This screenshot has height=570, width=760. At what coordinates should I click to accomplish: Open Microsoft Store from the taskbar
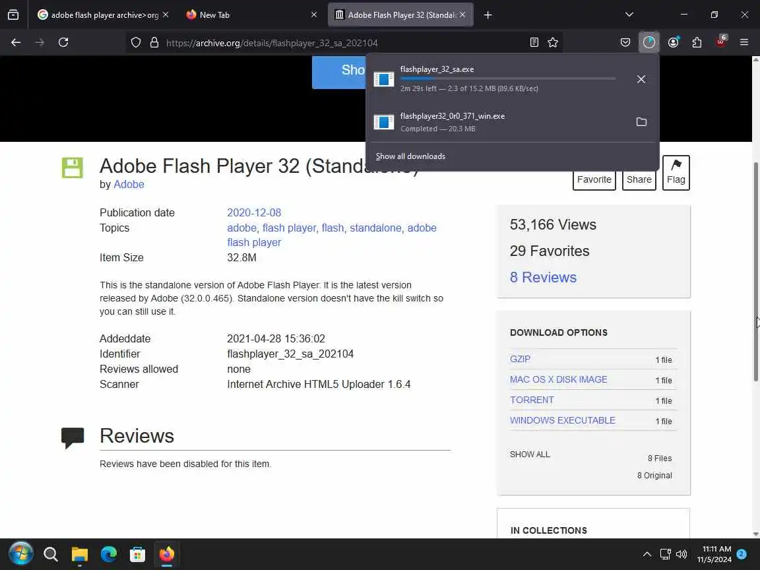138,554
